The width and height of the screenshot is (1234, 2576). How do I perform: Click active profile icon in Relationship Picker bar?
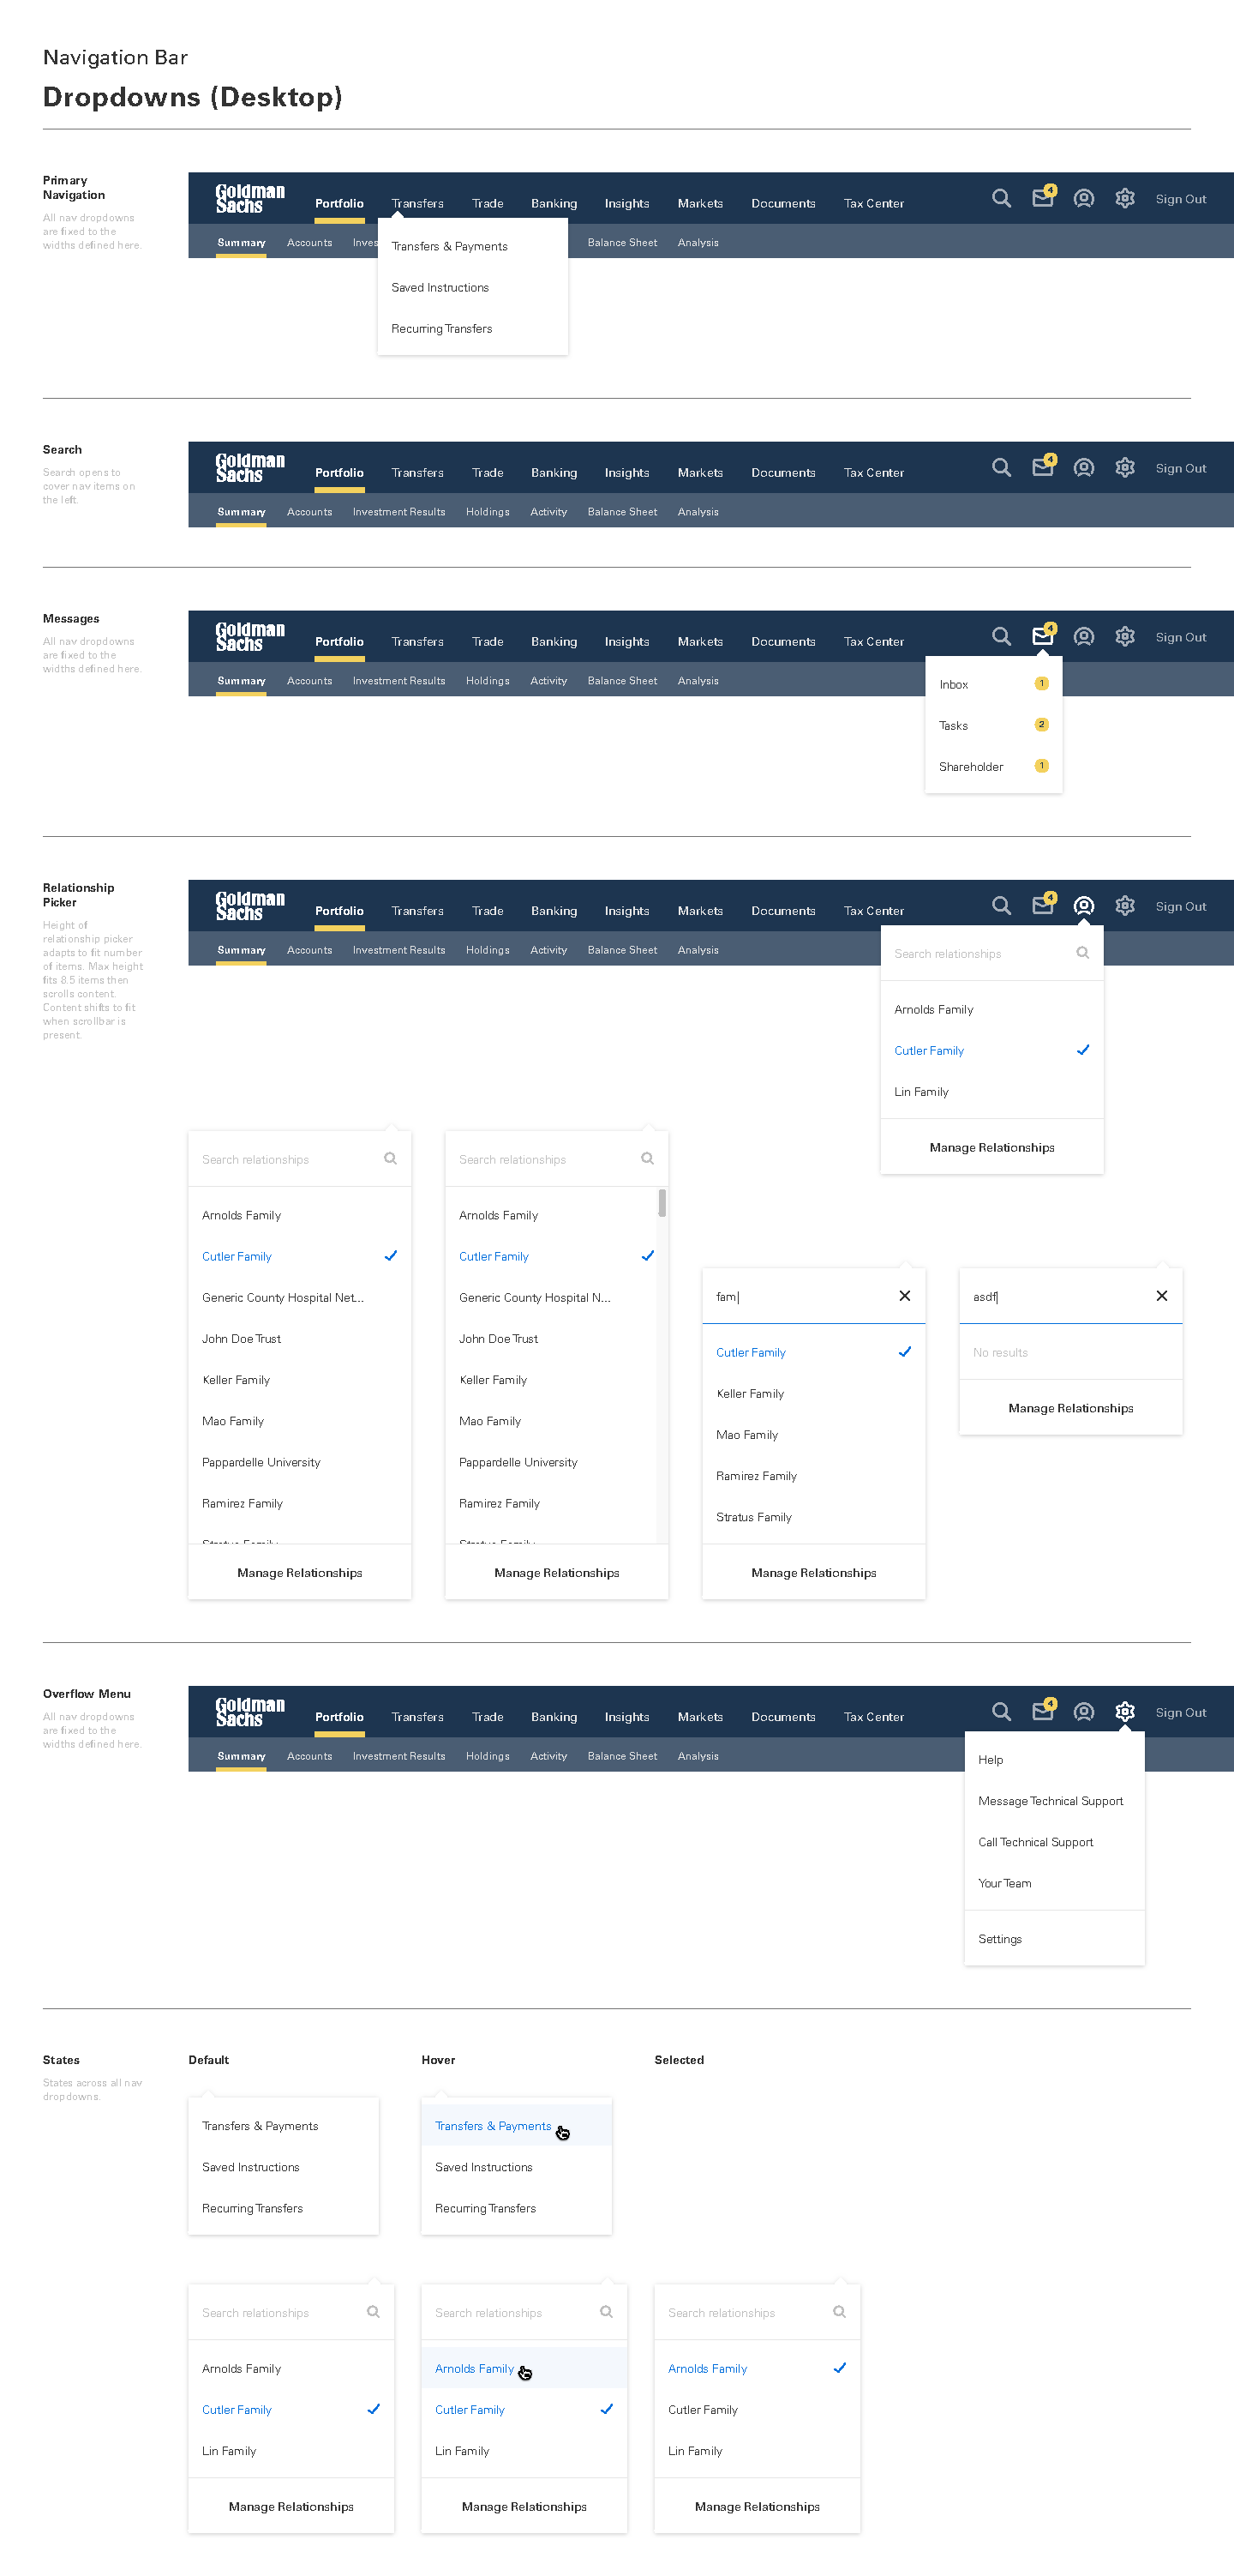pyautogui.click(x=1083, y=905)
